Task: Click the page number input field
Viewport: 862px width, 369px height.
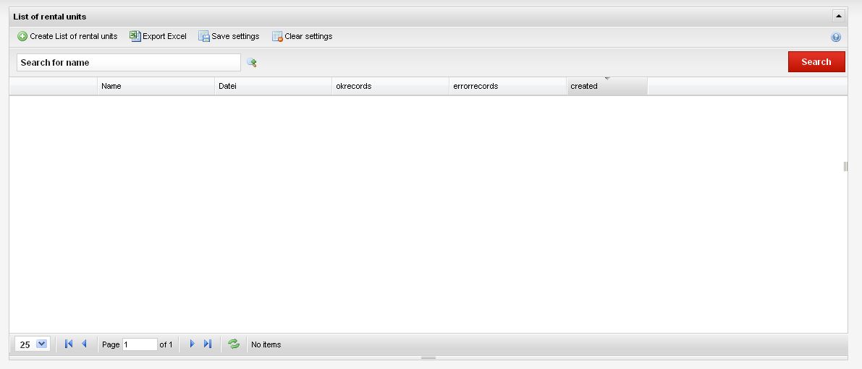Action: (140, 344)
